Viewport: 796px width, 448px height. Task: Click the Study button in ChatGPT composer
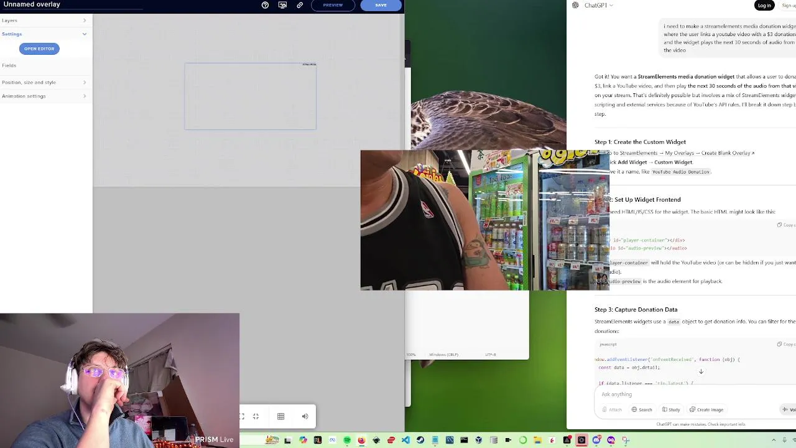click(670, 409)
